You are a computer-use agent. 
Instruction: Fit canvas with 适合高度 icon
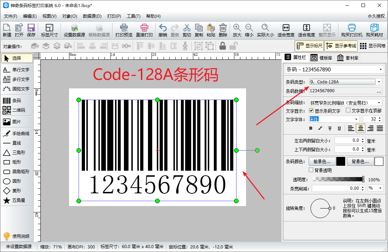[306, 30]
